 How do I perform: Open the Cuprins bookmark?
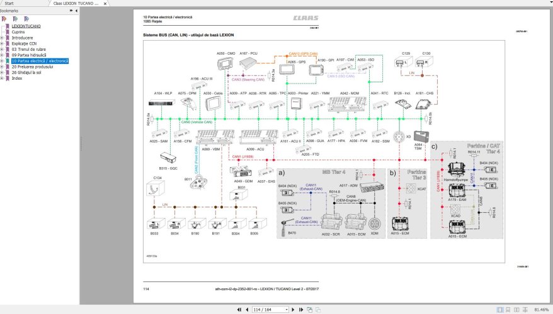click(x=18, y=32)
